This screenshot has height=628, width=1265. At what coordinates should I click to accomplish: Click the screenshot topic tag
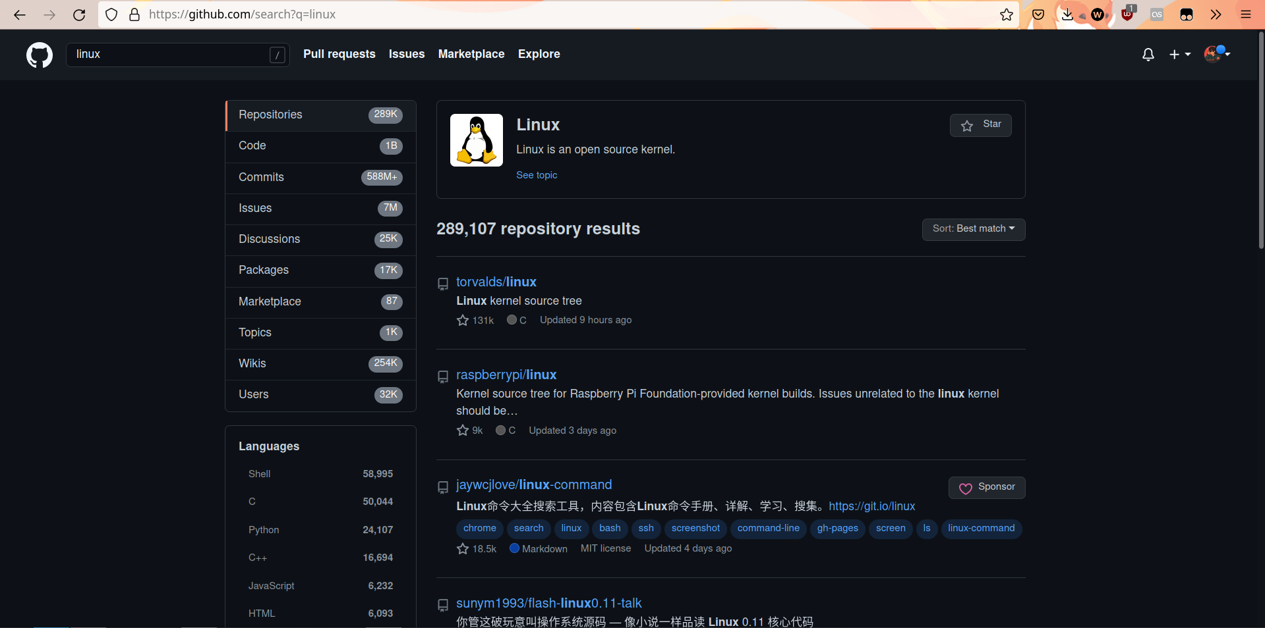[695, 529]
